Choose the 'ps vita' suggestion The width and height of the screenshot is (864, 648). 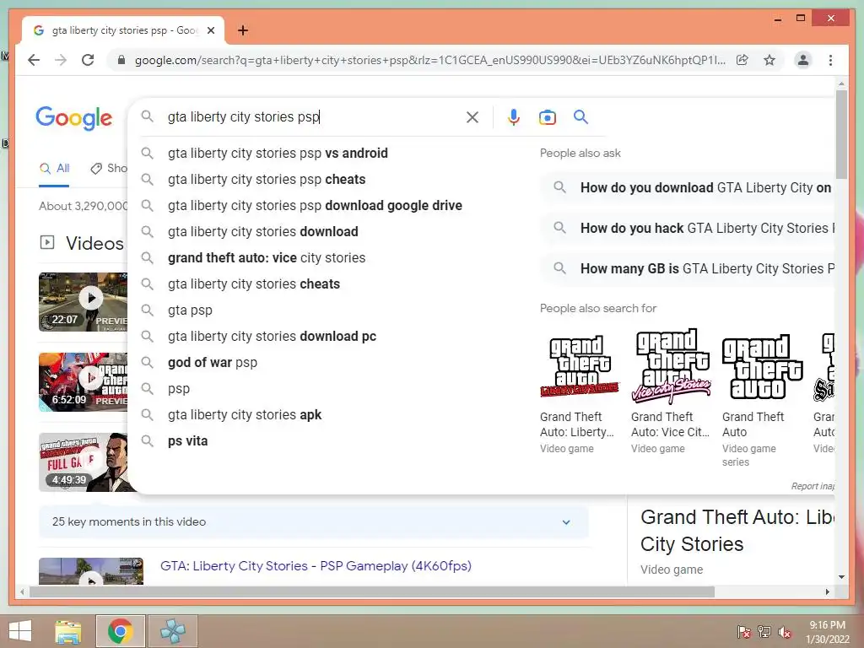pos(188,440)
